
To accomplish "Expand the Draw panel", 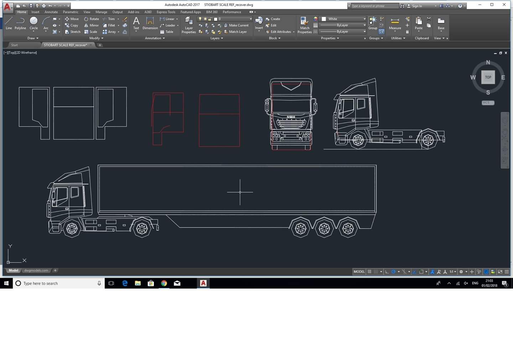I will tap(33, 38).
